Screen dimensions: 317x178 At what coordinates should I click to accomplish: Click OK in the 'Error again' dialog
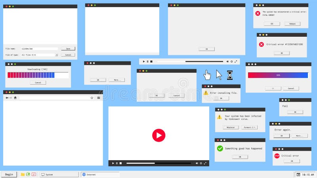tap(282, 136)
